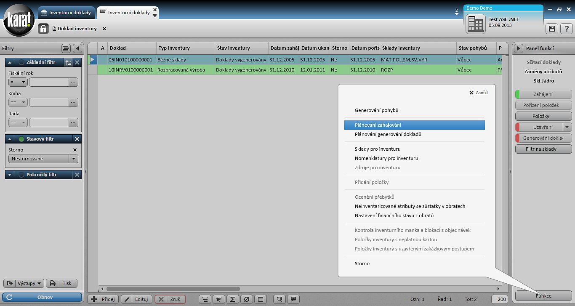The width and height of the screenshot is (575, 306).
Task: Open lookup ellipsis for Kniha
Action: pos(74,102)
